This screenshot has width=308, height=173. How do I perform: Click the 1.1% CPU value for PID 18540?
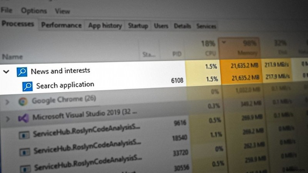(x=216, y=135)
